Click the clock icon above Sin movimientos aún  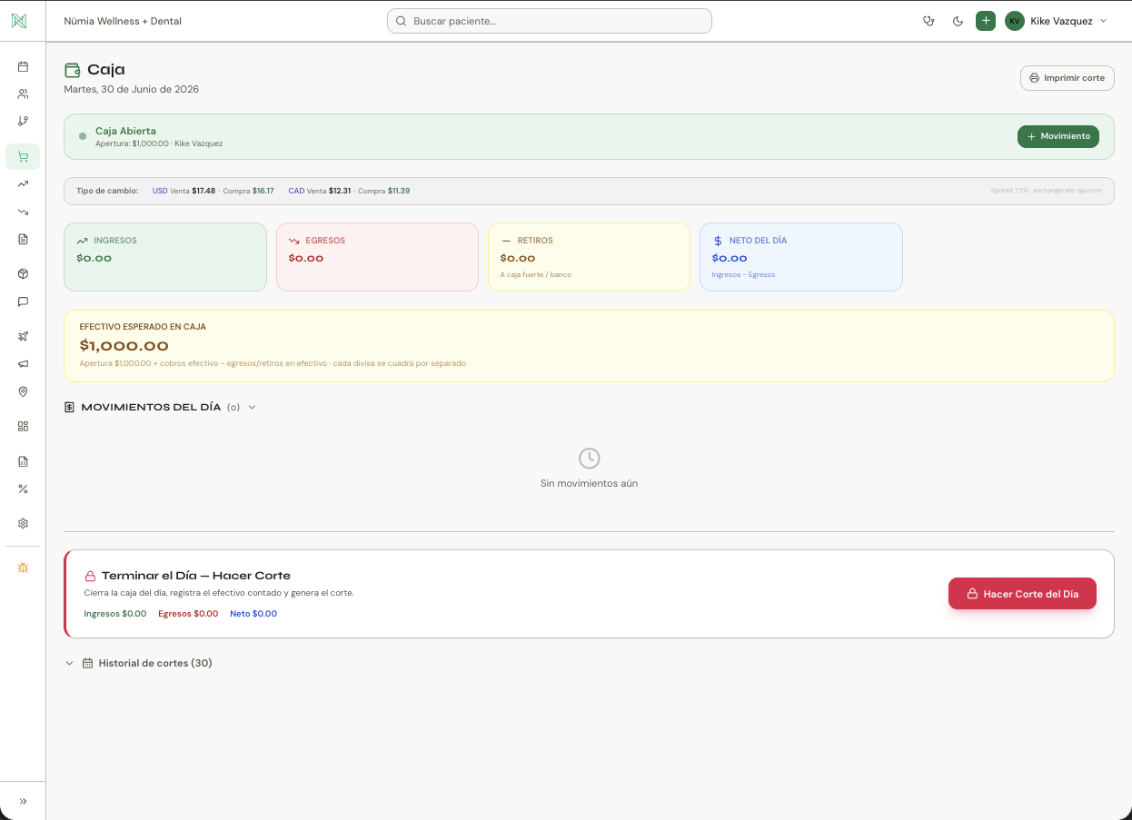[590, 459]
